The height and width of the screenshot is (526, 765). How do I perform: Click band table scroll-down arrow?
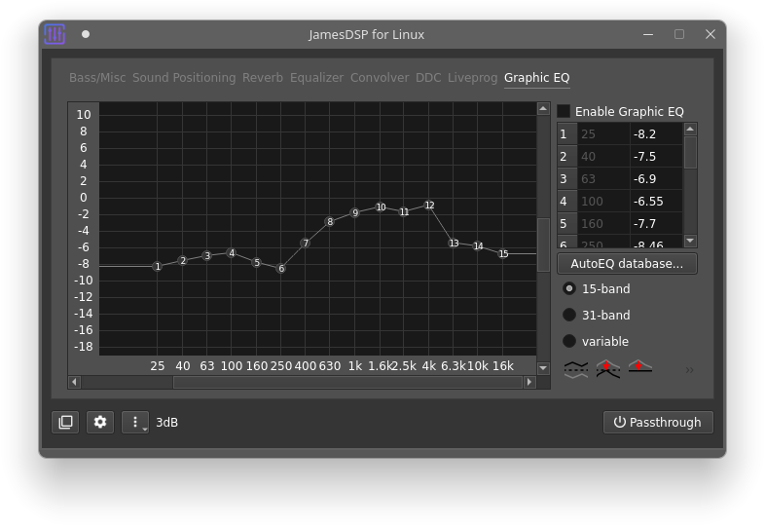pos(690,241)
